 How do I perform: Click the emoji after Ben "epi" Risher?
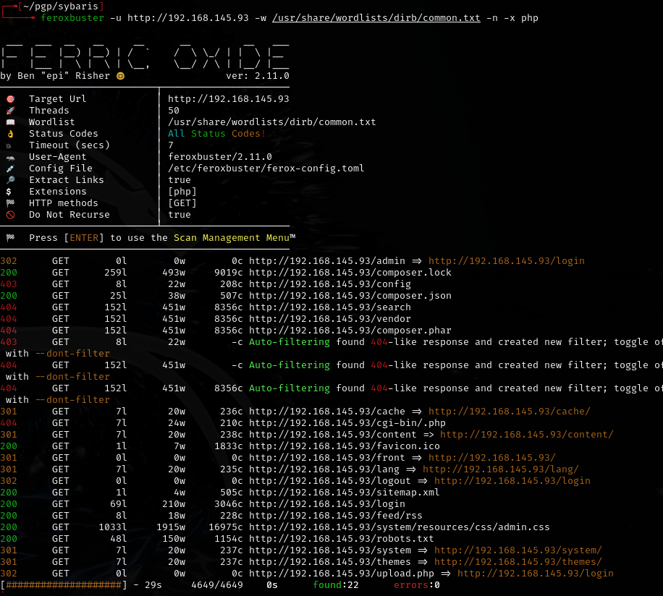tap(120, 76)
